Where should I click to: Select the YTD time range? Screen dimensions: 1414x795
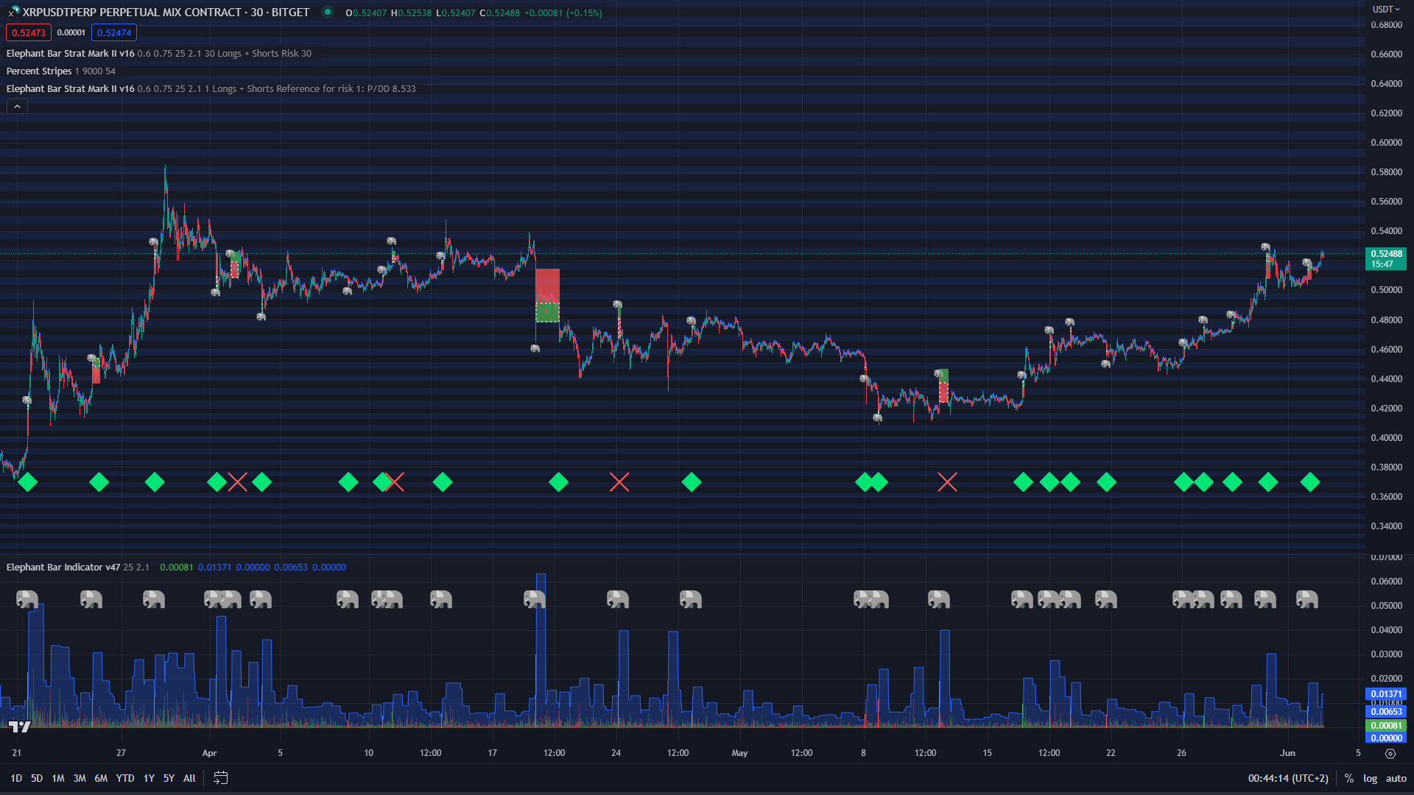[125, 778]
